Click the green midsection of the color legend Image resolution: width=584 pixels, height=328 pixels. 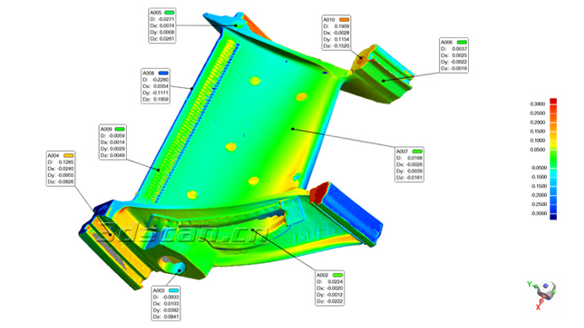(554, 158)
